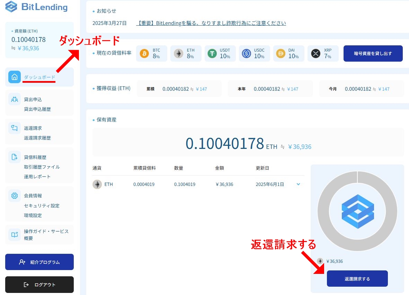The image size is (409, 295).
Task: Click the small ETH icon beside ¥36,936 legend
Action: point(320,261)
